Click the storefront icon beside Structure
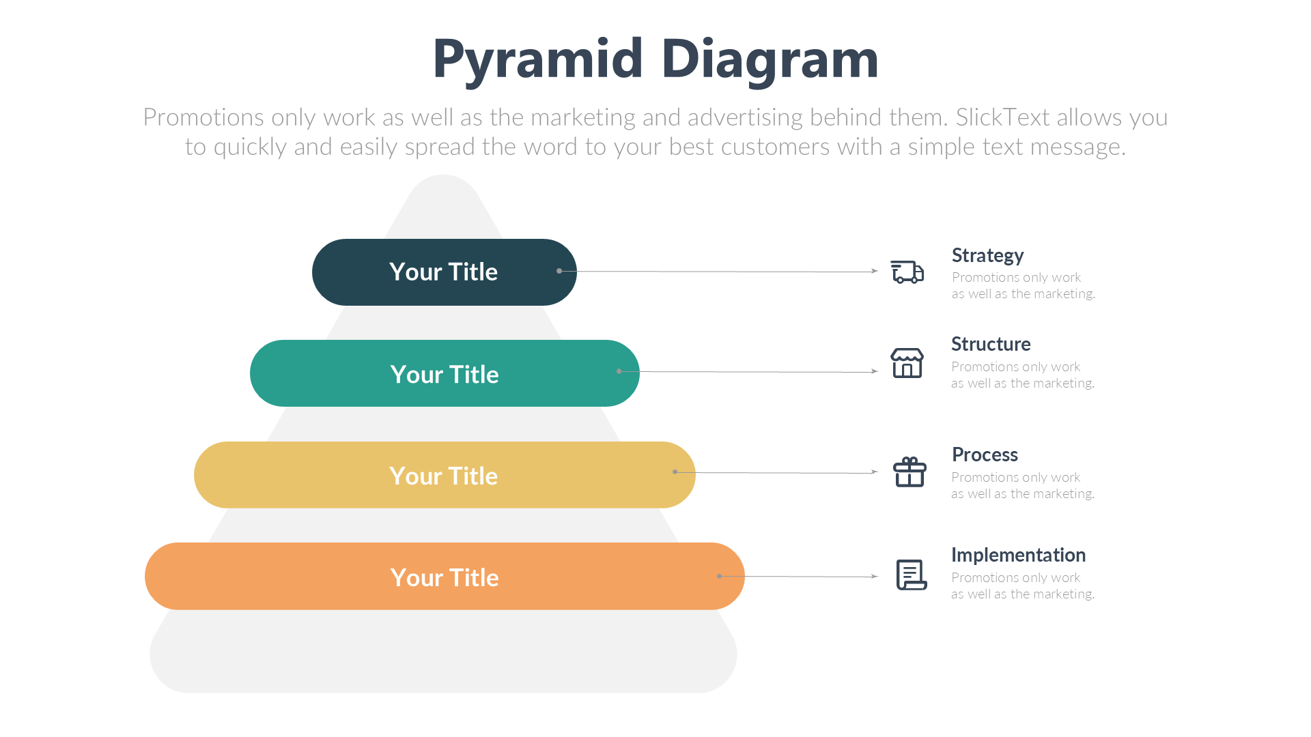Viewport: 1311px width, 737px height. pos(907,363)
